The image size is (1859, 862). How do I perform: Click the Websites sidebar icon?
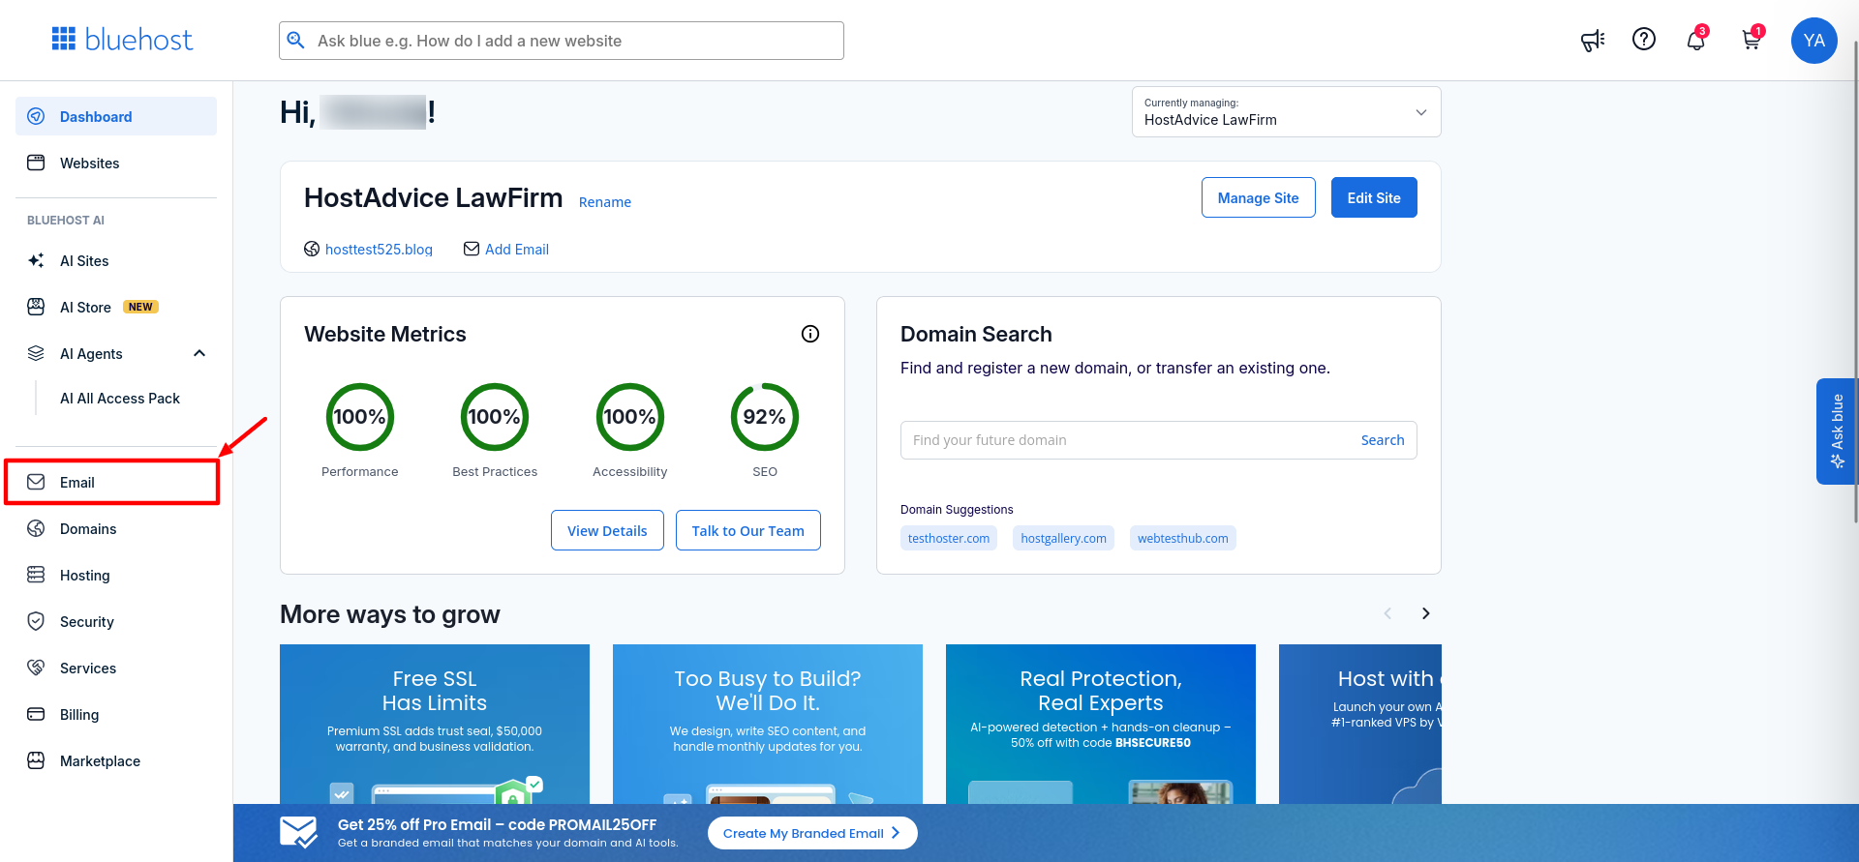(36, 163)
